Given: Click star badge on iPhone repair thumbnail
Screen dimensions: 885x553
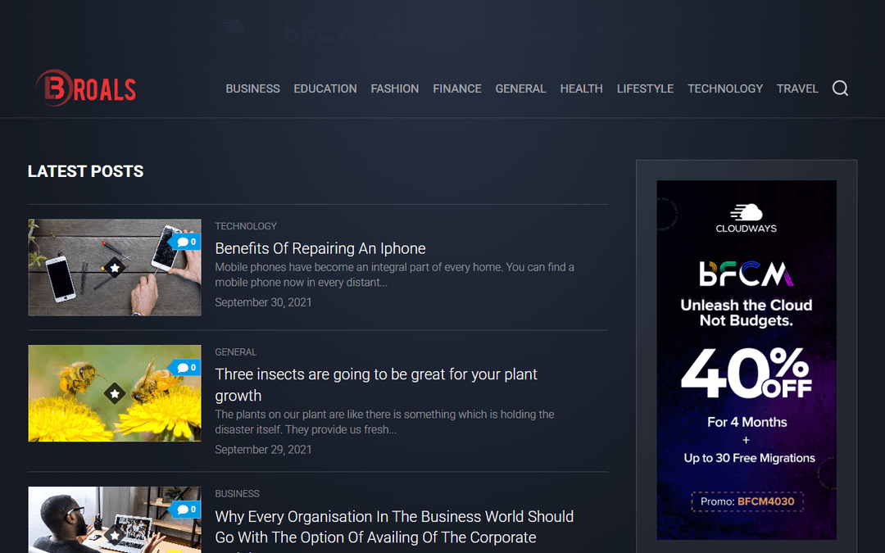Looking at the screenshot, I should 115,267.
